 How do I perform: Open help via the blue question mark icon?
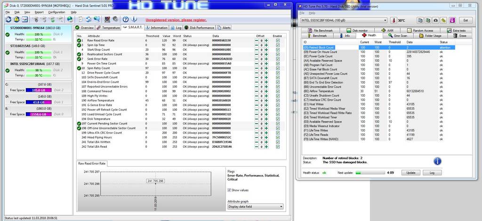coord(126,20)
